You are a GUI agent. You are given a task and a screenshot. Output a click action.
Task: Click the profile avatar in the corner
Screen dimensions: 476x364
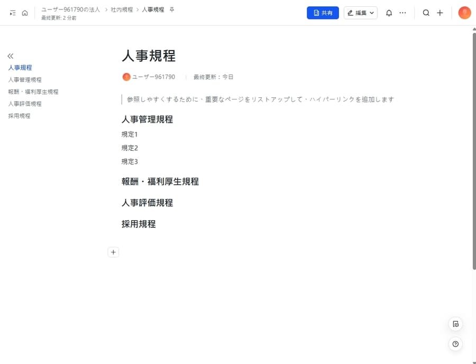[464, 12]
